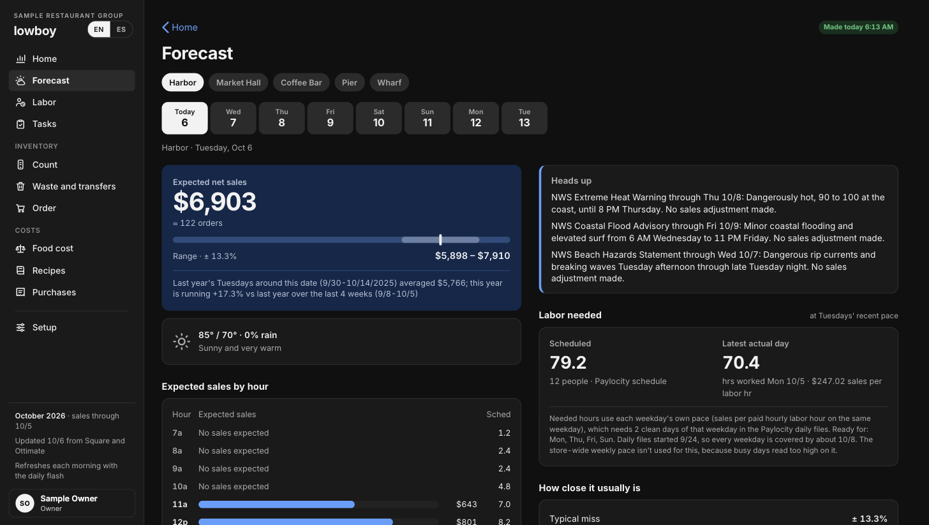The image size is (929, 525).
Task: Click the sun weather icon
Action: tap(181, 341)
